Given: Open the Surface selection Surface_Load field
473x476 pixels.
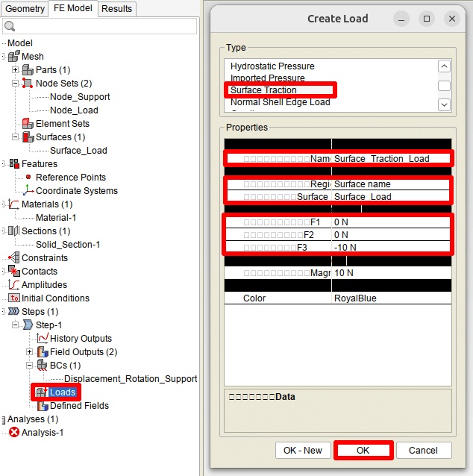Looking at the screenshot, I should point(392,197).
